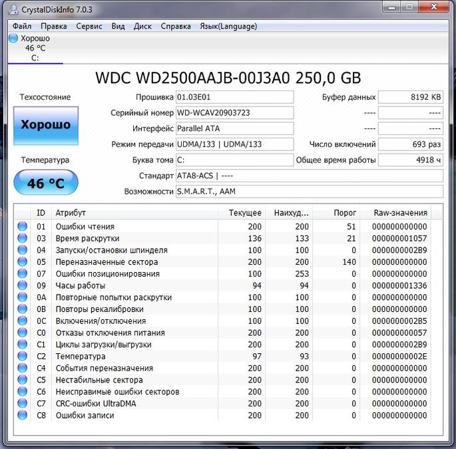Viewport: 456px width, 449px height.
Task: Click threshold value 51 of Ошибки чтения
Action: point(351,226)
